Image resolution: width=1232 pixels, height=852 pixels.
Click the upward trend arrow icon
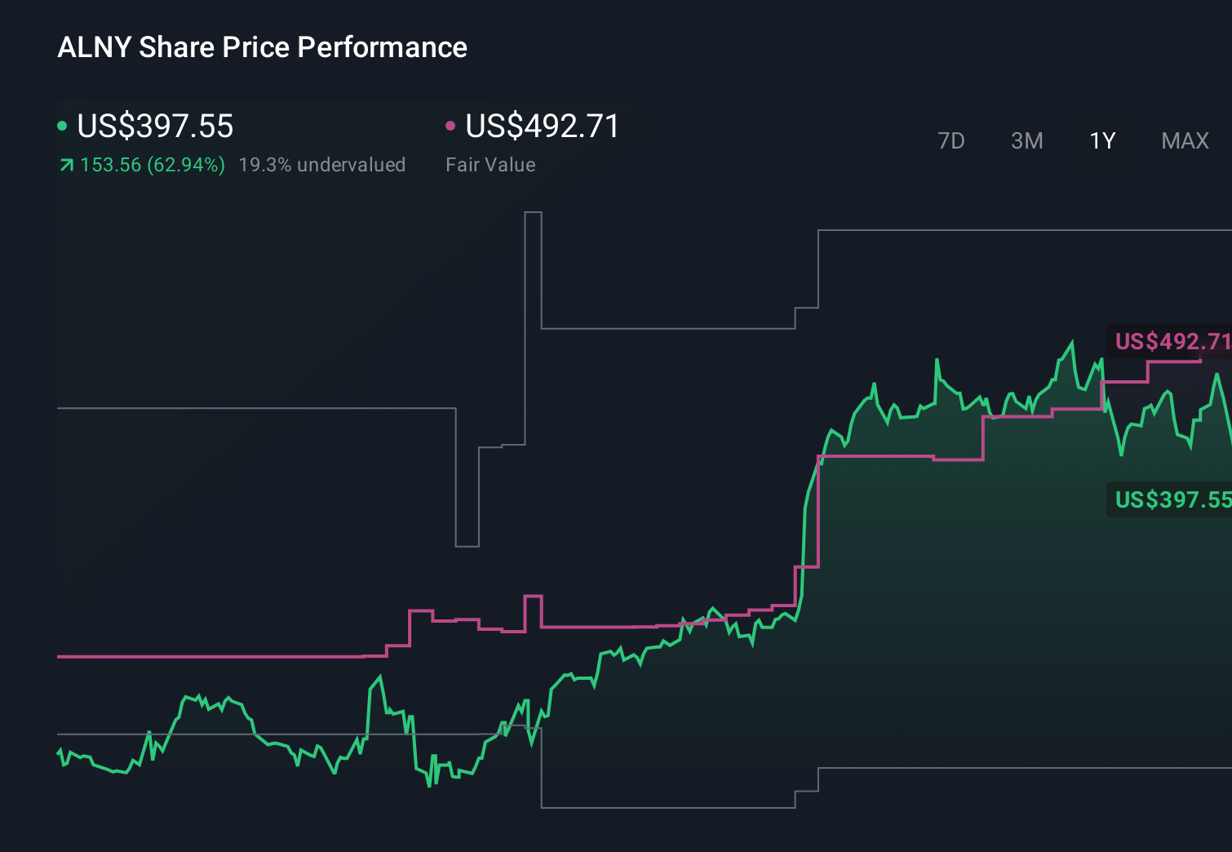(66, 164)
